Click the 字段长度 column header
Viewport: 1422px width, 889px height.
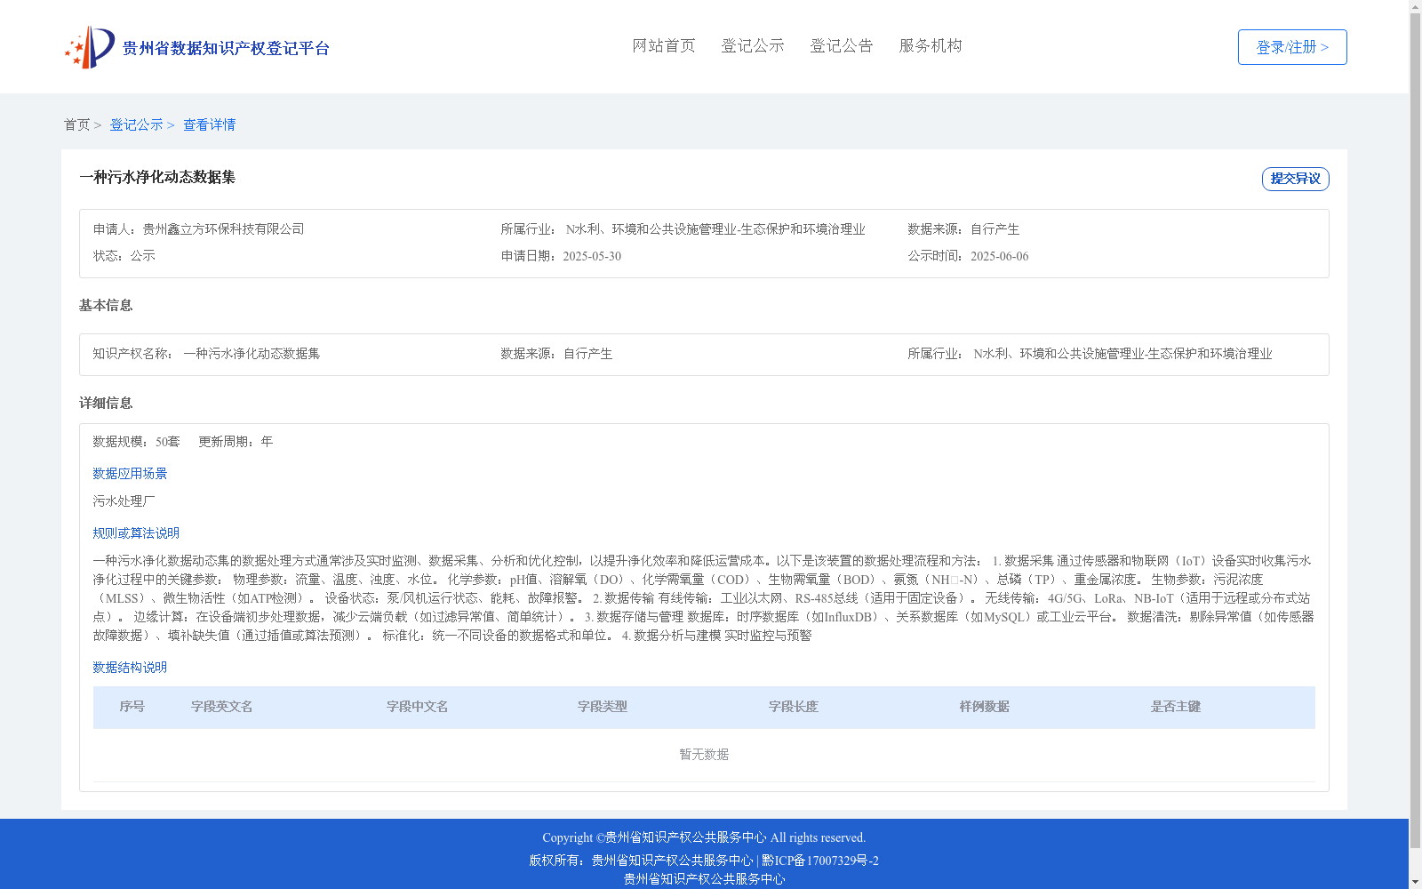coord(794,707)
